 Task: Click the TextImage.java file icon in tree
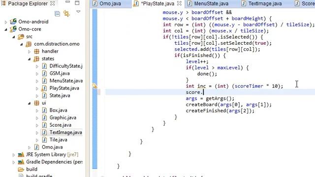(x=44, y=132)
